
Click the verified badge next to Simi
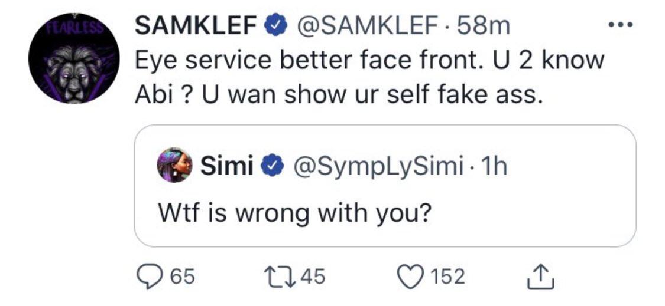click(270, 167)
